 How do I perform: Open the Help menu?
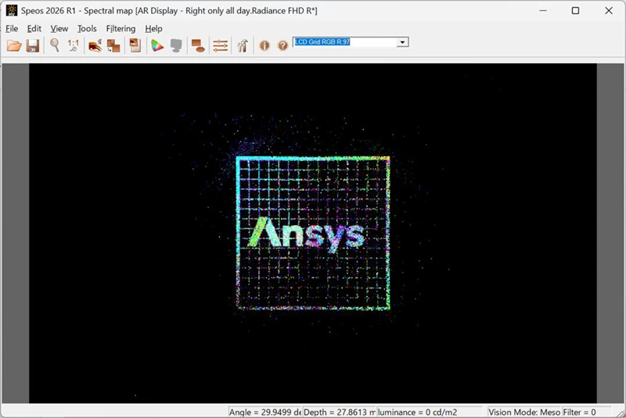click(x=153, y=29)
